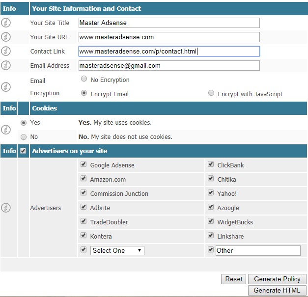Click the Reset button
Viewport: 308px width, 297px height.
tap(233, 279)
